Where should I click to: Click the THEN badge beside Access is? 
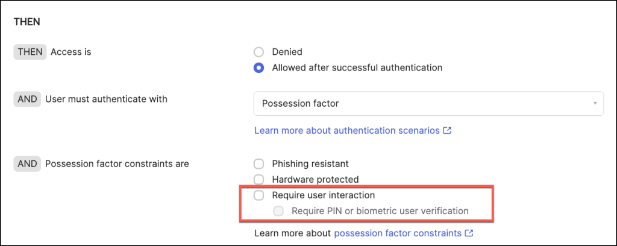(x=30, y=52)
